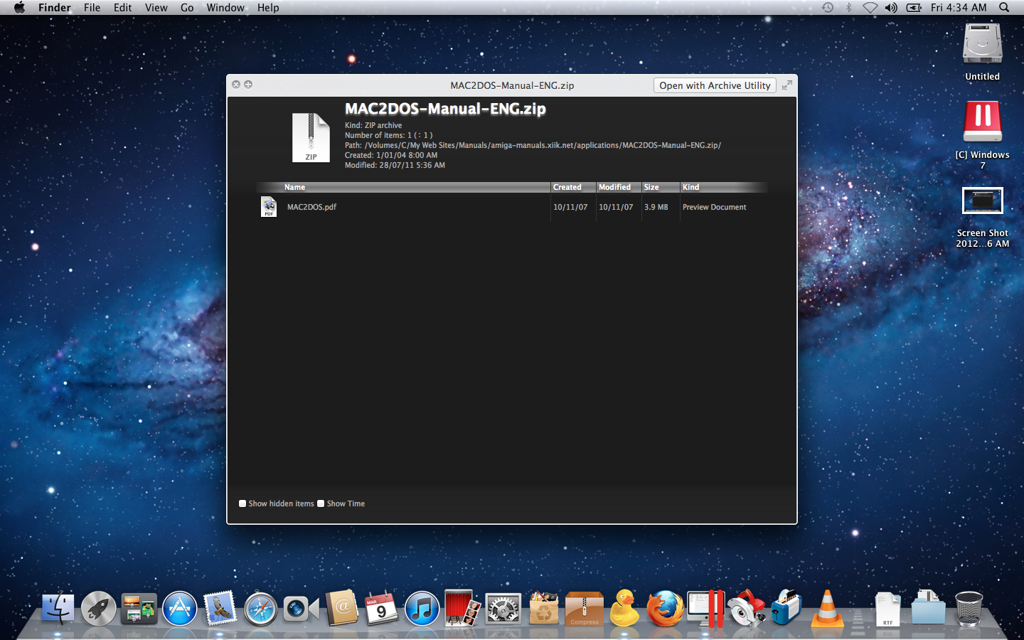The height and width of the screenshot is (640, 1024).
Task: Open the Trash from the Dock
Action: 969,609
